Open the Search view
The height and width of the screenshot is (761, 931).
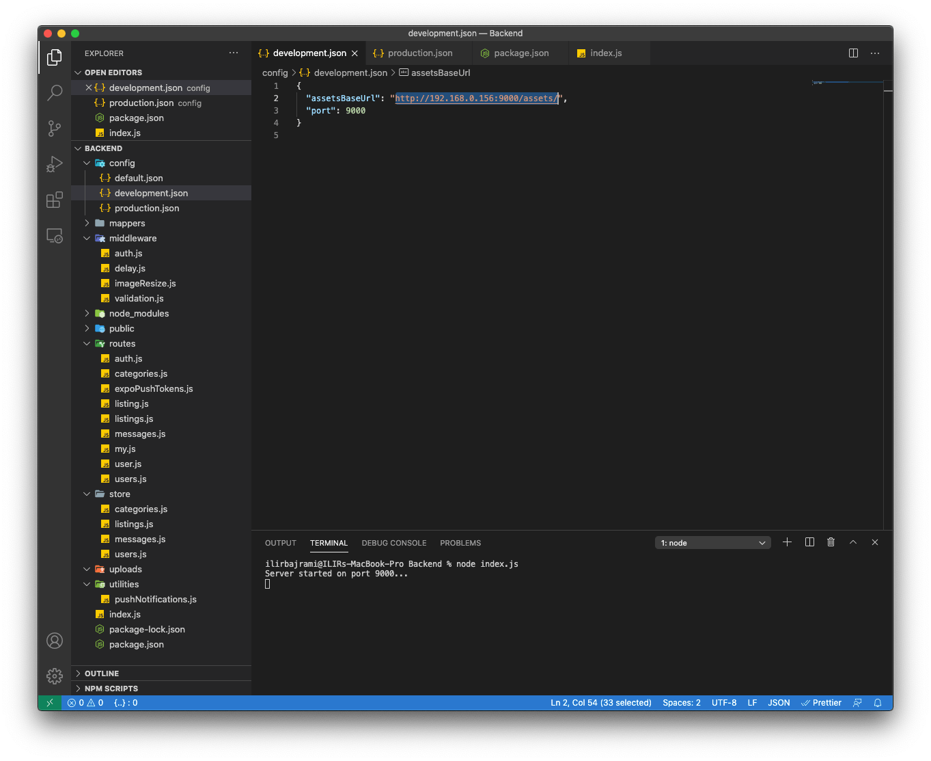[54, 92]
